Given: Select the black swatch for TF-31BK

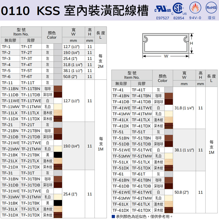Looking at the screenshot, I should click(58, 203).
